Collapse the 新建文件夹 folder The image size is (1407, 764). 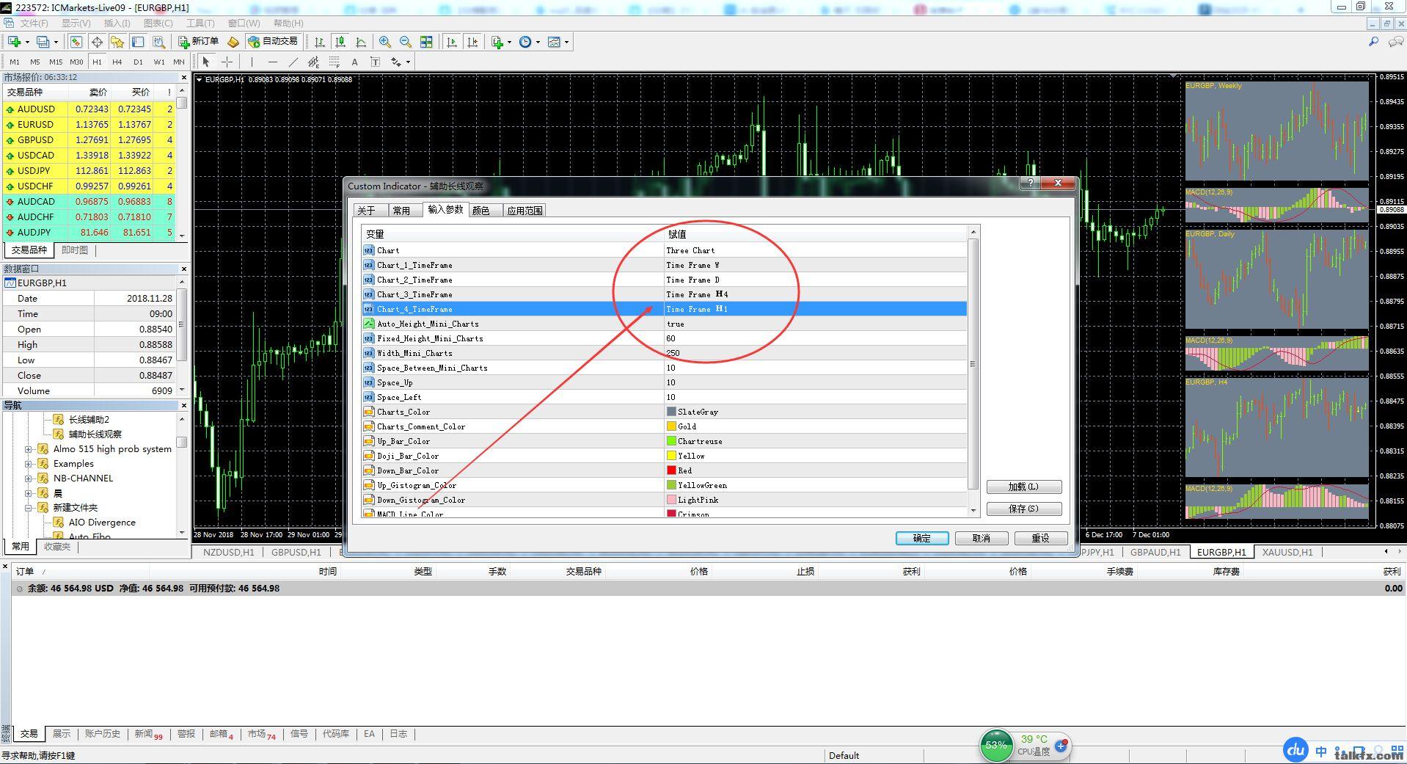coord(29,508)
